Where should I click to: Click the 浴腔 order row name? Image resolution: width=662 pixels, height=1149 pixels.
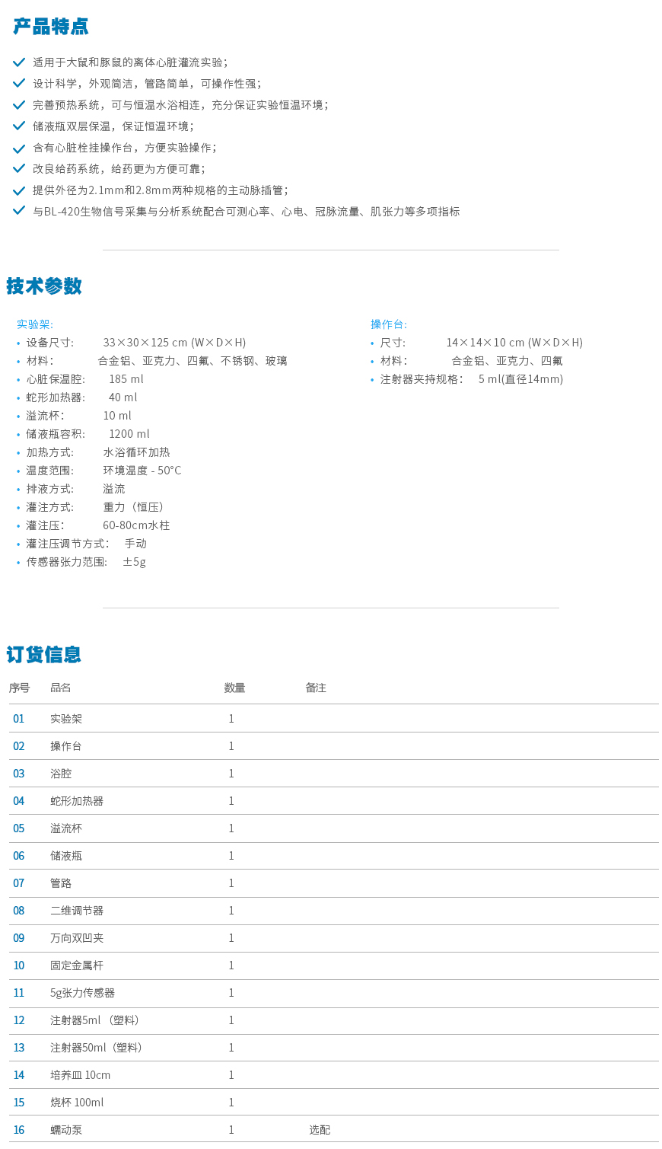(x=61, y=774)
